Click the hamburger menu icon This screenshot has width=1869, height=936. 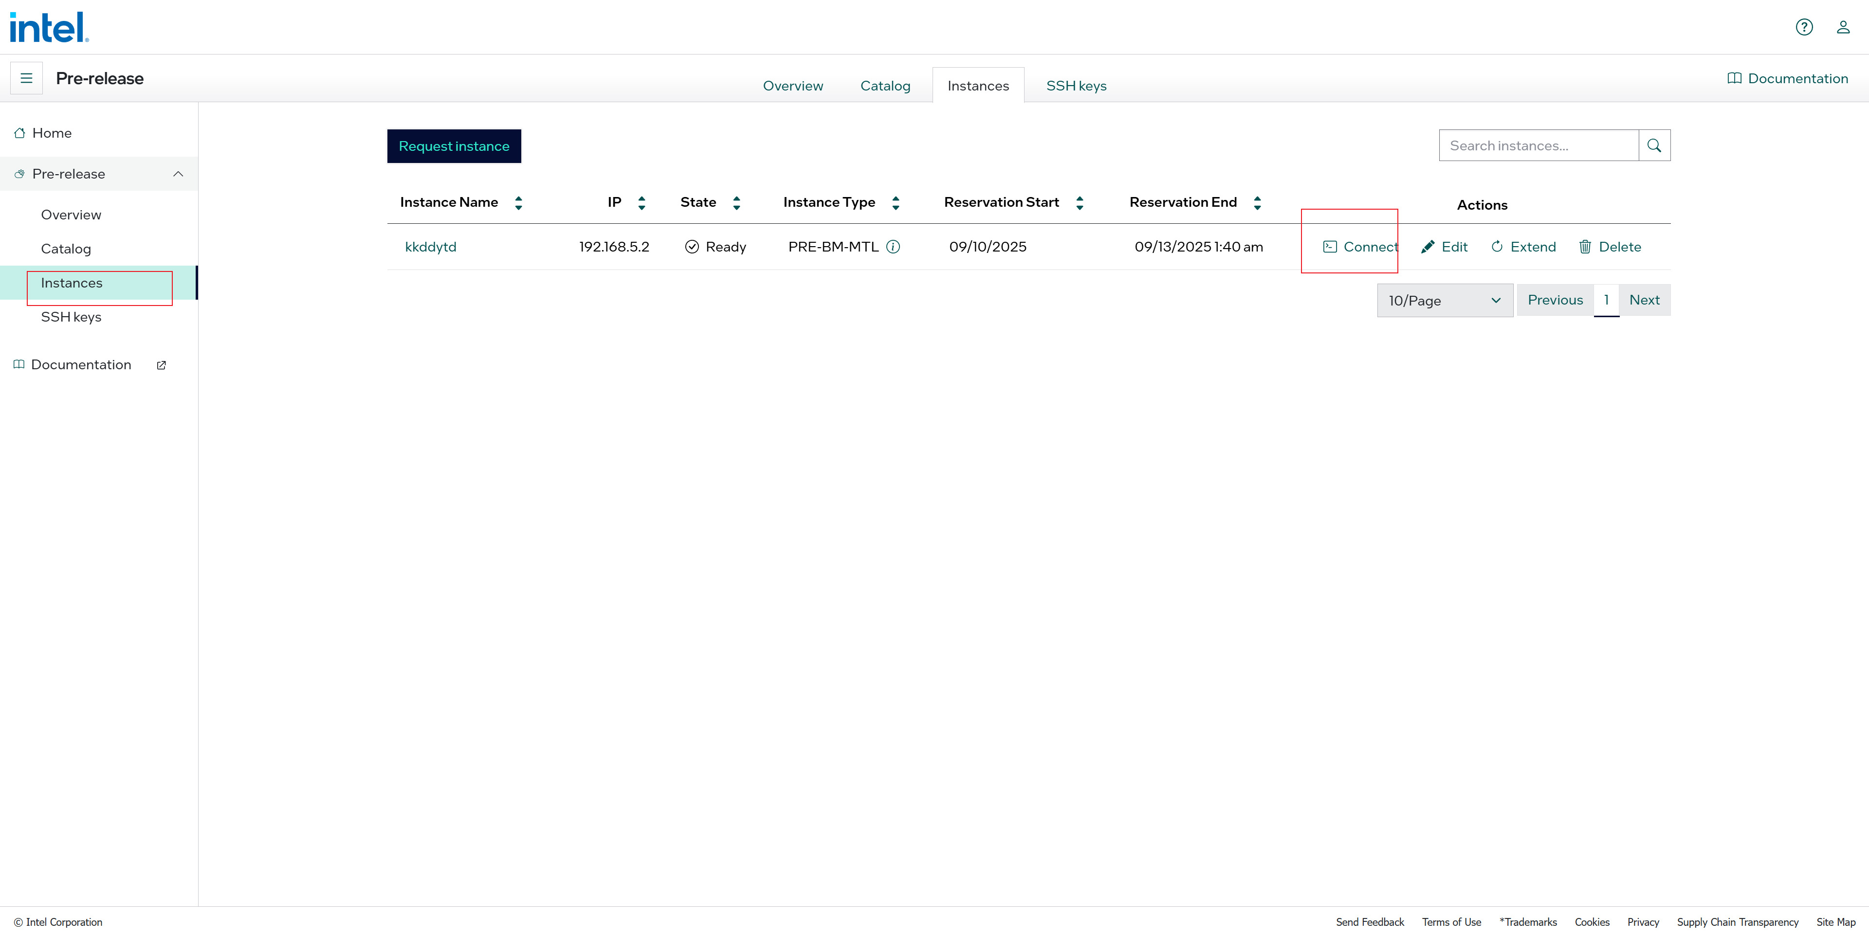(x=27, y=78)
